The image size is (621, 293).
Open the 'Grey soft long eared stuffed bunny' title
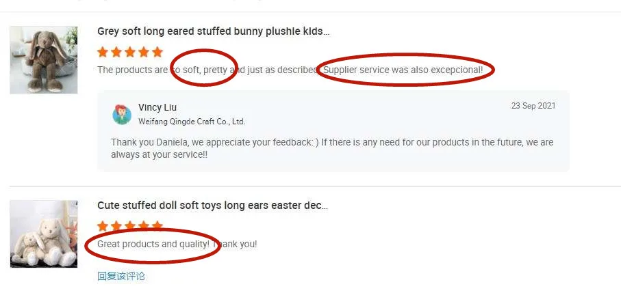coord(213,31)
